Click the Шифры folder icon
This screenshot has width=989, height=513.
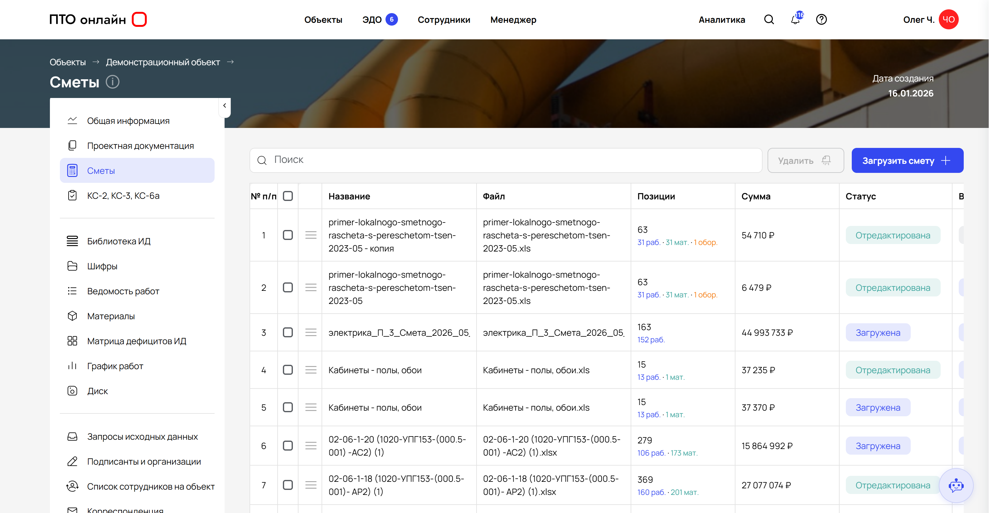72,266
